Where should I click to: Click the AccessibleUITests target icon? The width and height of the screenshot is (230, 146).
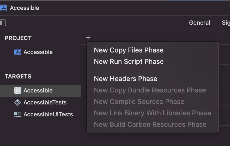17,114
